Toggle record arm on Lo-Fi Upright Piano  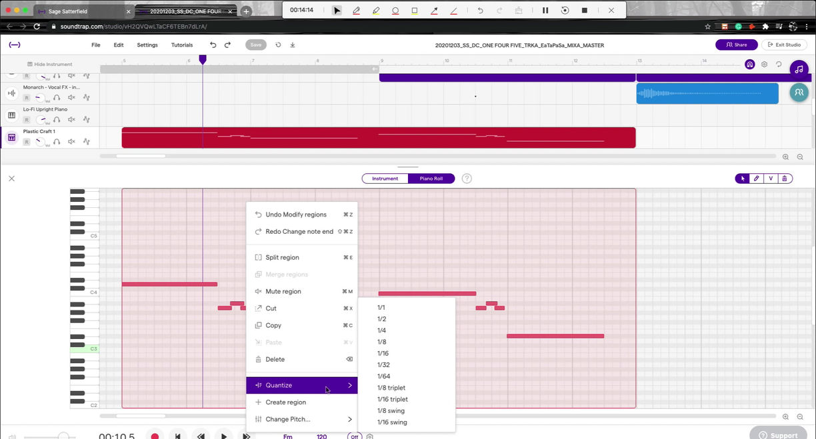tap(27, 120)
